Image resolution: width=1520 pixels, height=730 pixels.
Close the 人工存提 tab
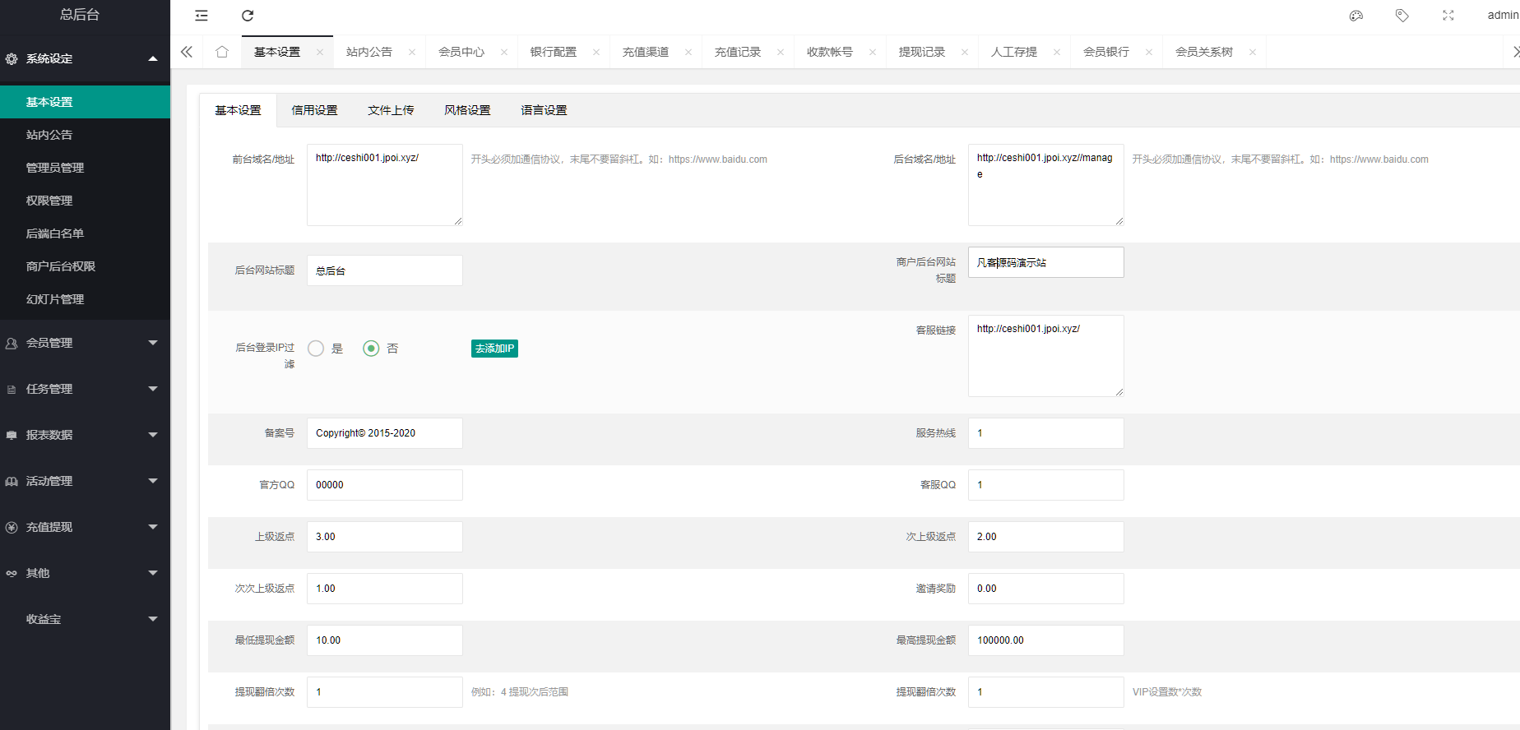[1057, 52]
